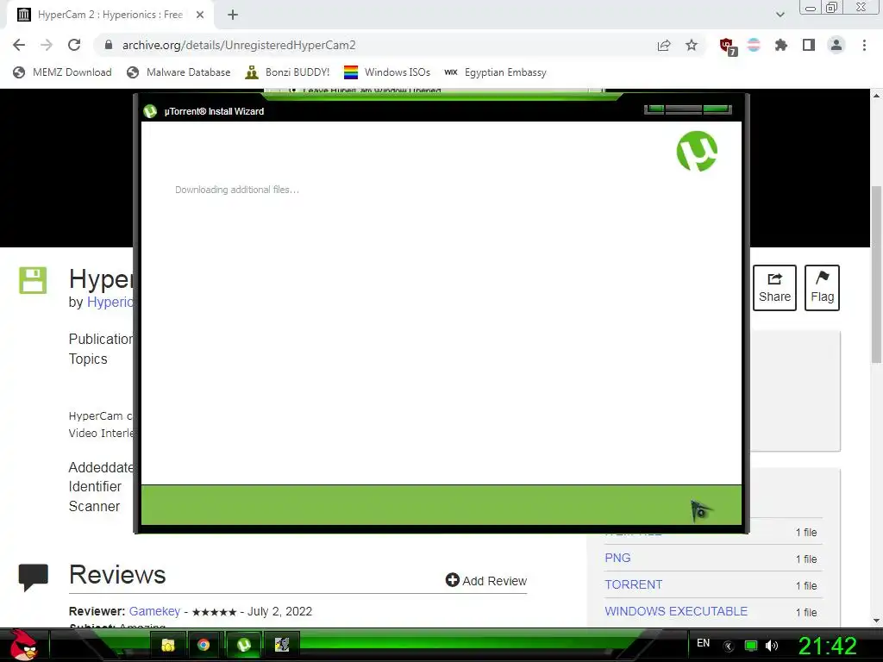Screen dimensions: 883x662
Task: Open the volume speaker tray icon
Action: tap(772, 646)
